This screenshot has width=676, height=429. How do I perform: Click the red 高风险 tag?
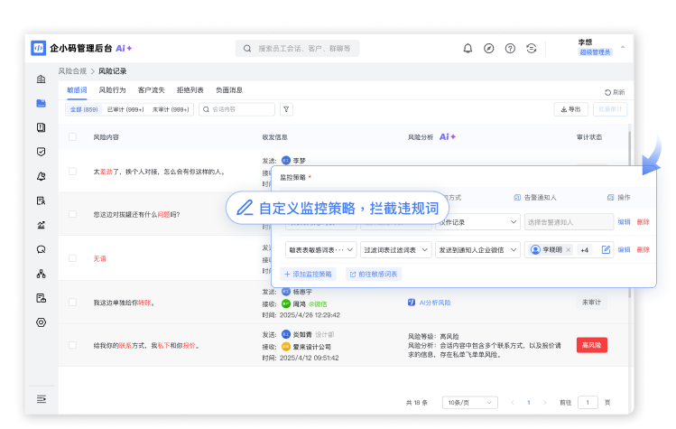point(591,345)
